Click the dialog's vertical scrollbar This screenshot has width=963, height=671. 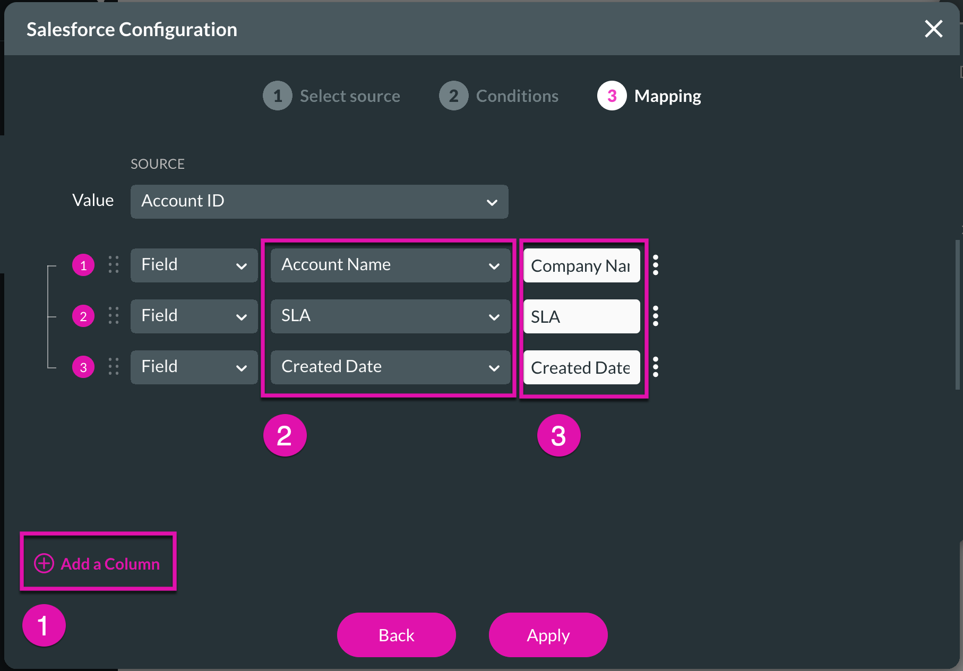click(957, 314)
